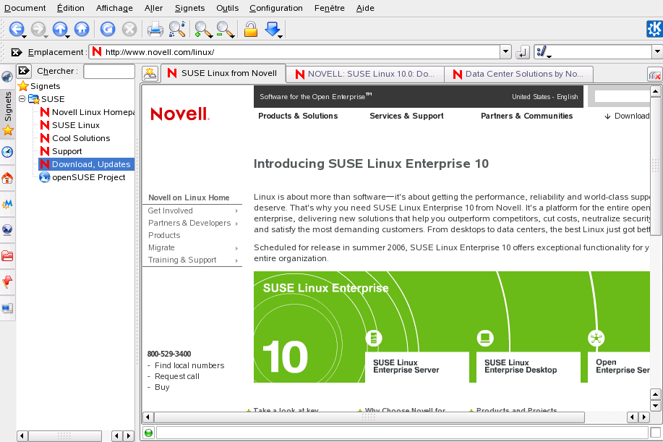Screen dimensions: 663x442
Task: Click the greyed Forward arrow button
Action: pyautogui.click(x=38, y=29)
